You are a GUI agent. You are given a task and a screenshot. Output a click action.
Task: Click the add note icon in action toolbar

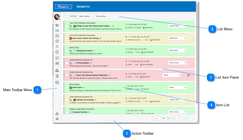click(168, 118)
